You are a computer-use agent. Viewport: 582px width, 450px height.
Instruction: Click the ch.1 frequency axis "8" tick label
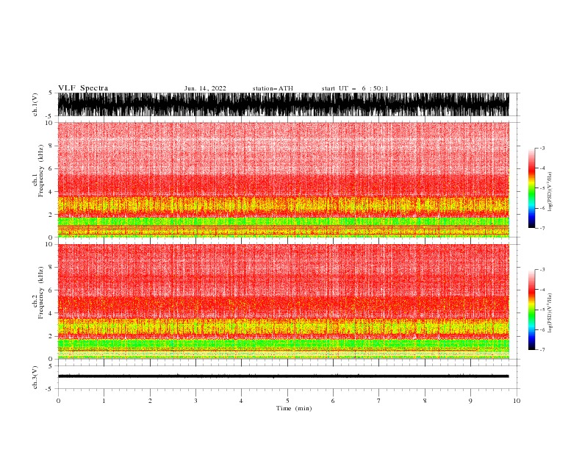pos(51,146)
